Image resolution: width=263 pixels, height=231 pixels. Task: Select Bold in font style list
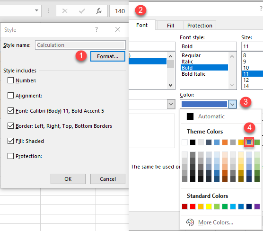point(204,68)
